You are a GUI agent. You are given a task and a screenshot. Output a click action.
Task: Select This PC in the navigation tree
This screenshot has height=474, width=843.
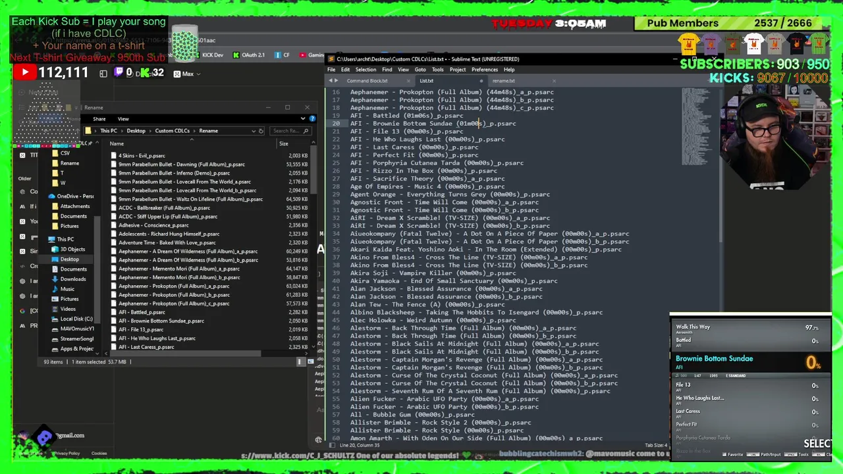pos(65,239)
